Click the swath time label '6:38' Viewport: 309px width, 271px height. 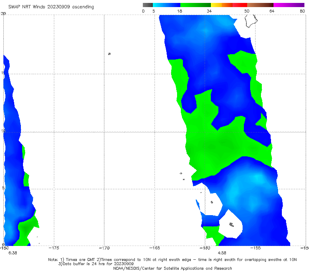click(x=13, y=253)
